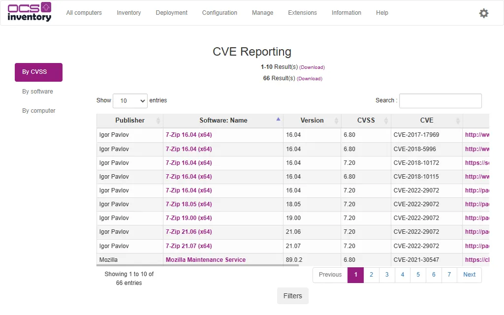This screenshot has height=315, width=504.
Task: Select CVE-2018-5996 cell text
Action: (414, 149)
